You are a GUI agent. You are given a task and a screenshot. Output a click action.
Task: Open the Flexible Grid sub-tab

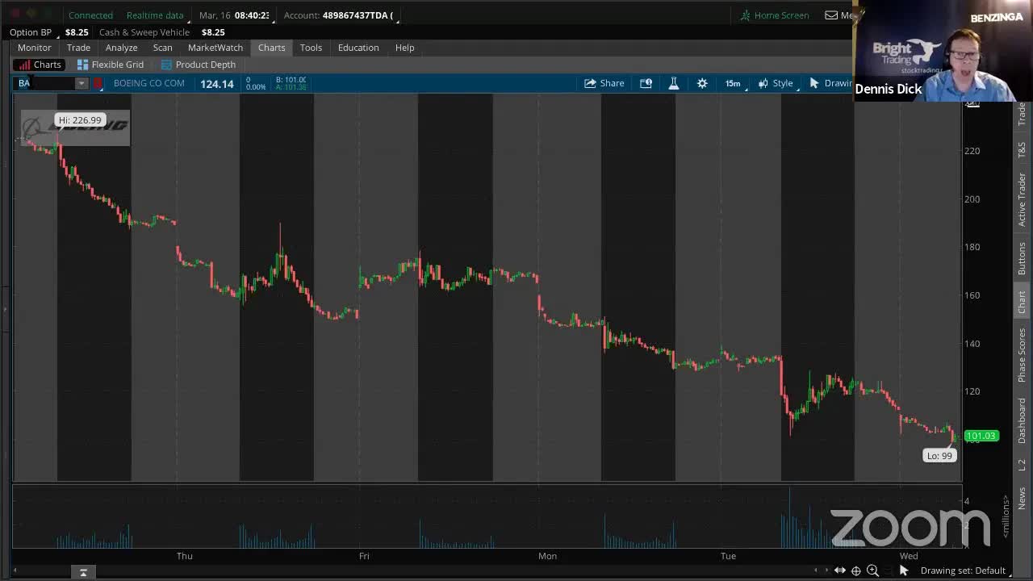(x=111, y=65)
